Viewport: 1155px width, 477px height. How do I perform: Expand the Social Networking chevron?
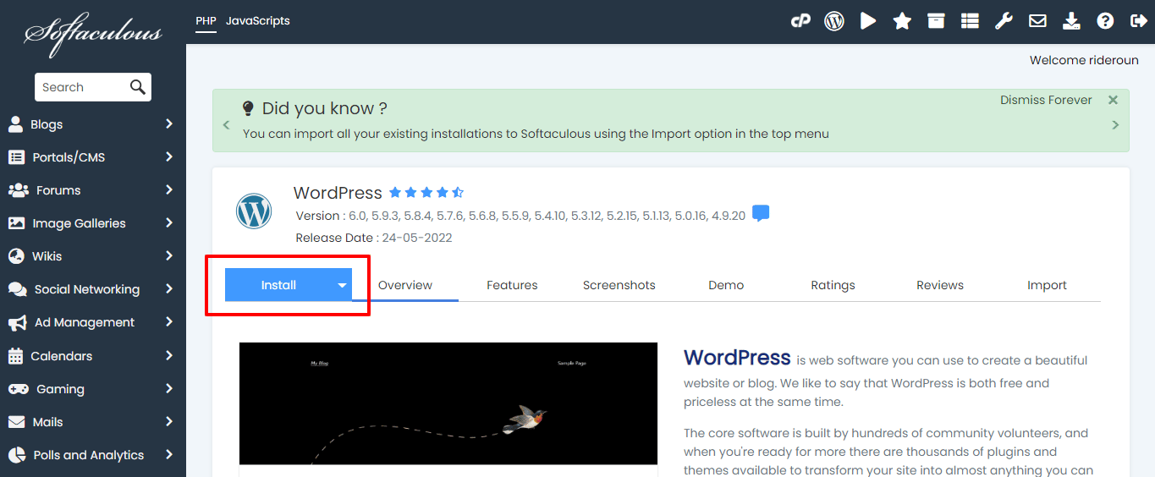coord(169,288)
